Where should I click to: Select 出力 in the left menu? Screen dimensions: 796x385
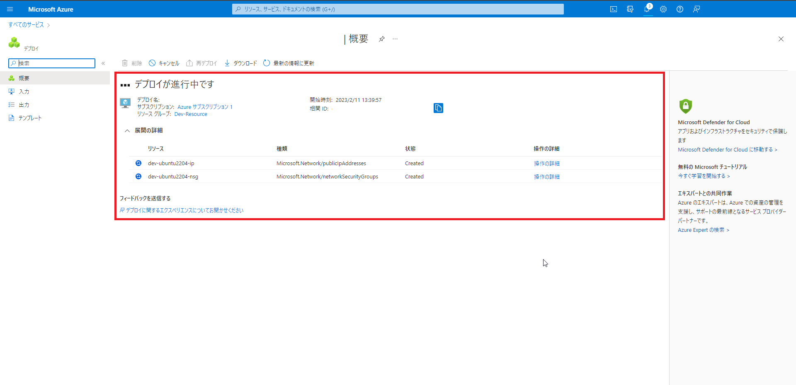pos(55,105)
